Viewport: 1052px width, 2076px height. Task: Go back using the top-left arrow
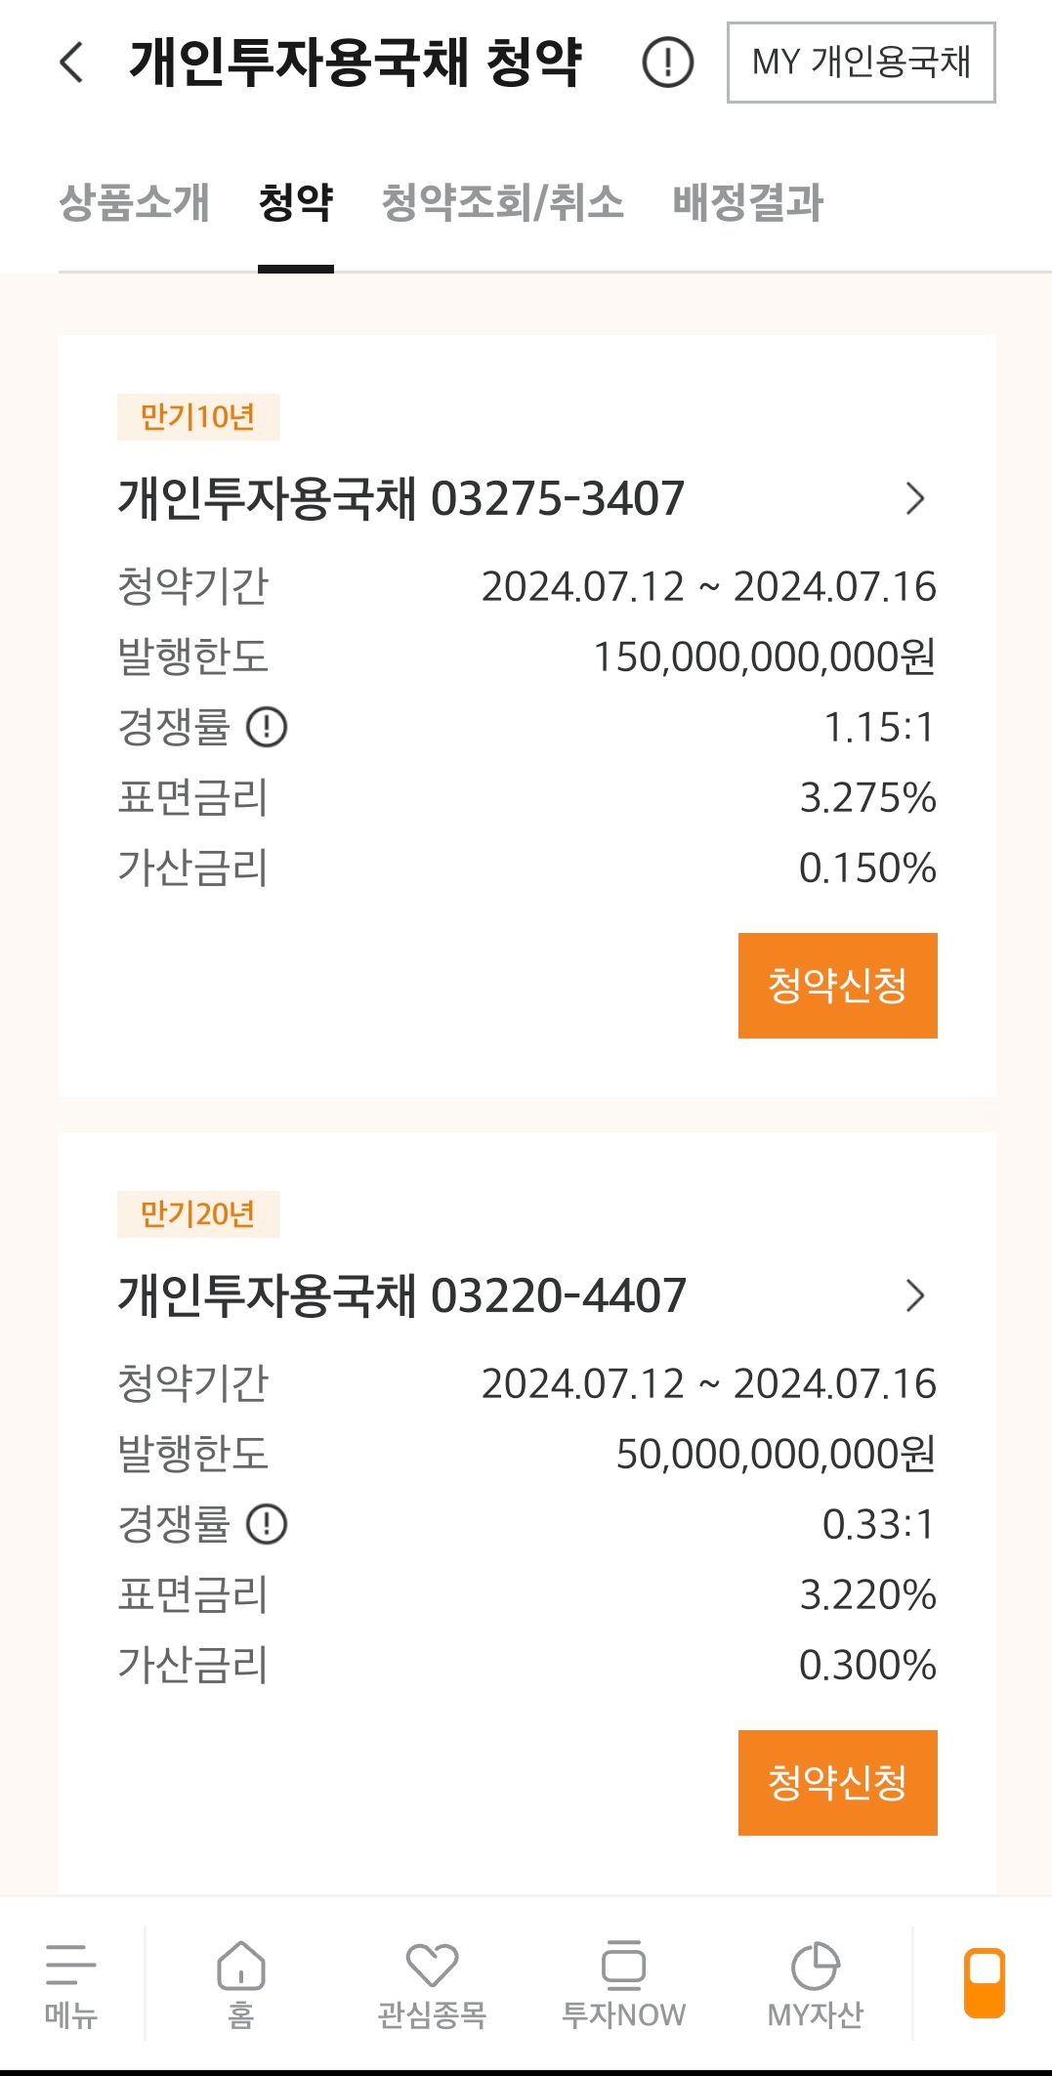pos(71,63)
